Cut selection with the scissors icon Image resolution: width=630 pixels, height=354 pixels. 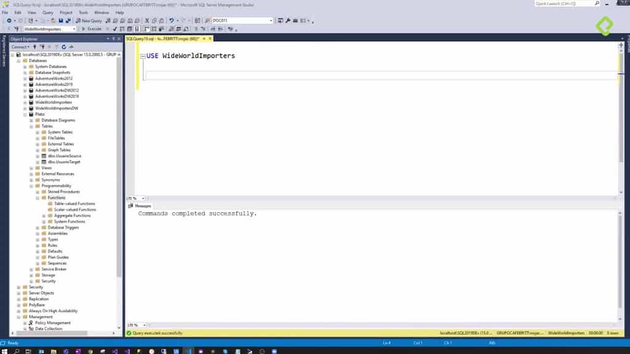tap(147, 20)
